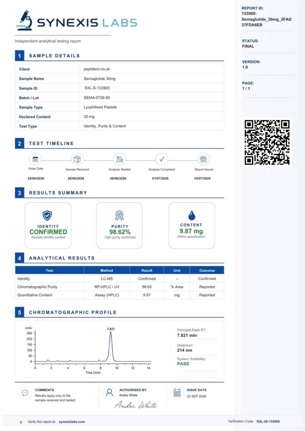Click the section number 4 badge
Screen dimensions: 305x431
click(19, 258)
